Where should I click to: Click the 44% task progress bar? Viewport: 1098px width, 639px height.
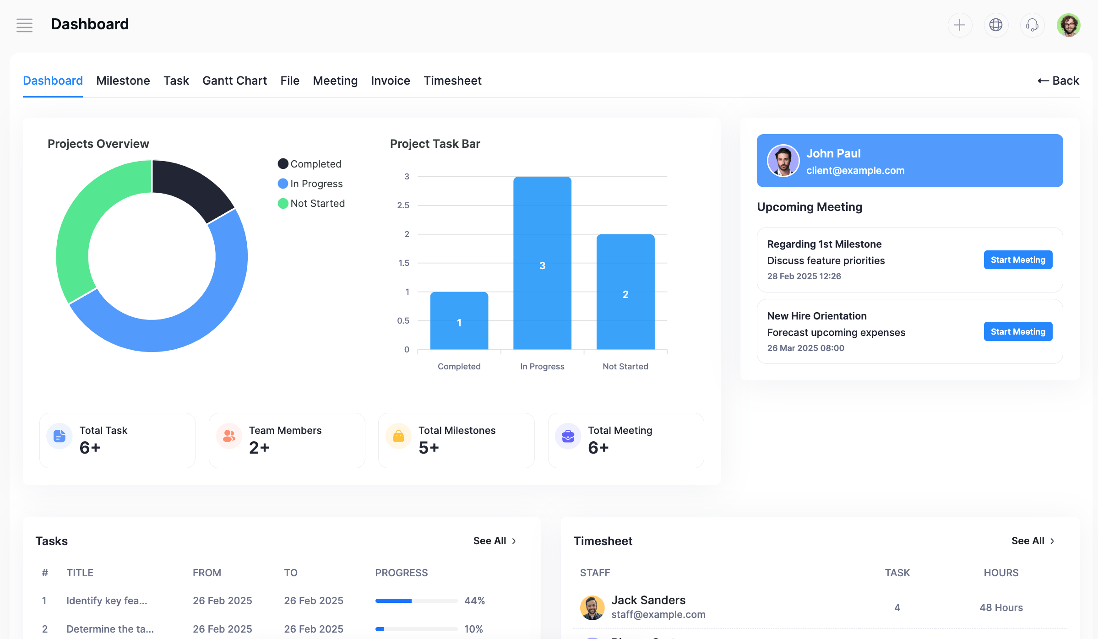(x=416, y=601)
